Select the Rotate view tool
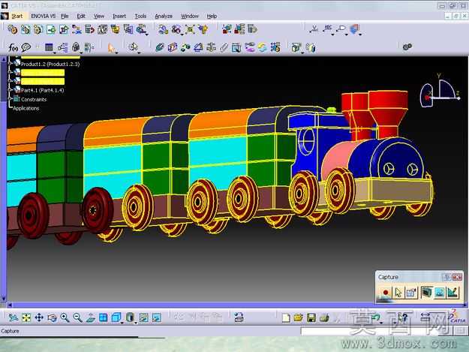The width and height of the screenshot is (469, 352). point(52,317)
